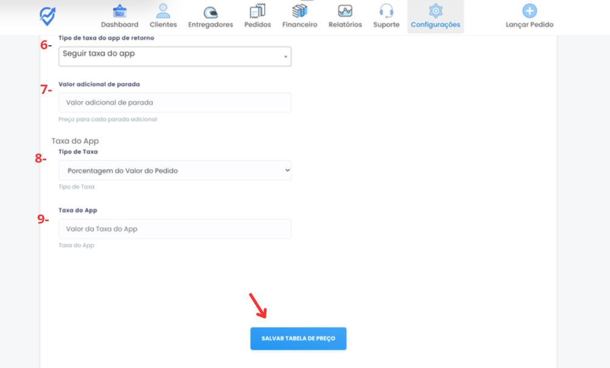Click the app logo checkmark icon
The width and height of the screenshot is (610, 368).
click(x=47, y=16)
